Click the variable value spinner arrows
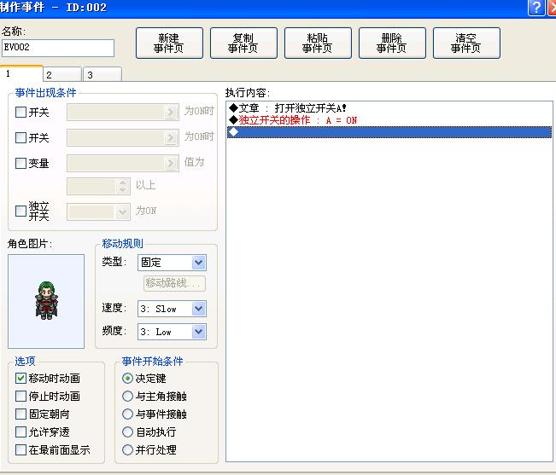Screen dimensions: 556x475 click(x=122, y=186)
